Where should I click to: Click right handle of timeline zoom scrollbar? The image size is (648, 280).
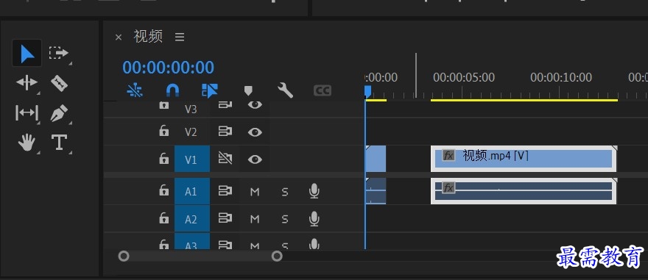tap(277, 256)
